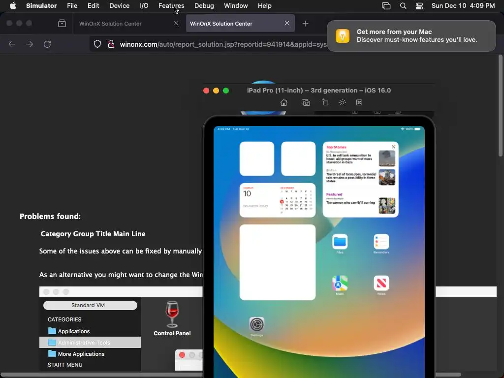Click the START MENU header label
The image size is (504, 378).
65,365
